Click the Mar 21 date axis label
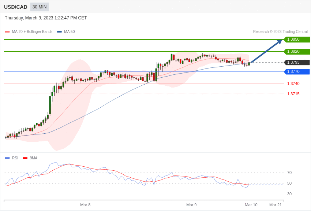This screenshot has height=211, width=311. 276,205
